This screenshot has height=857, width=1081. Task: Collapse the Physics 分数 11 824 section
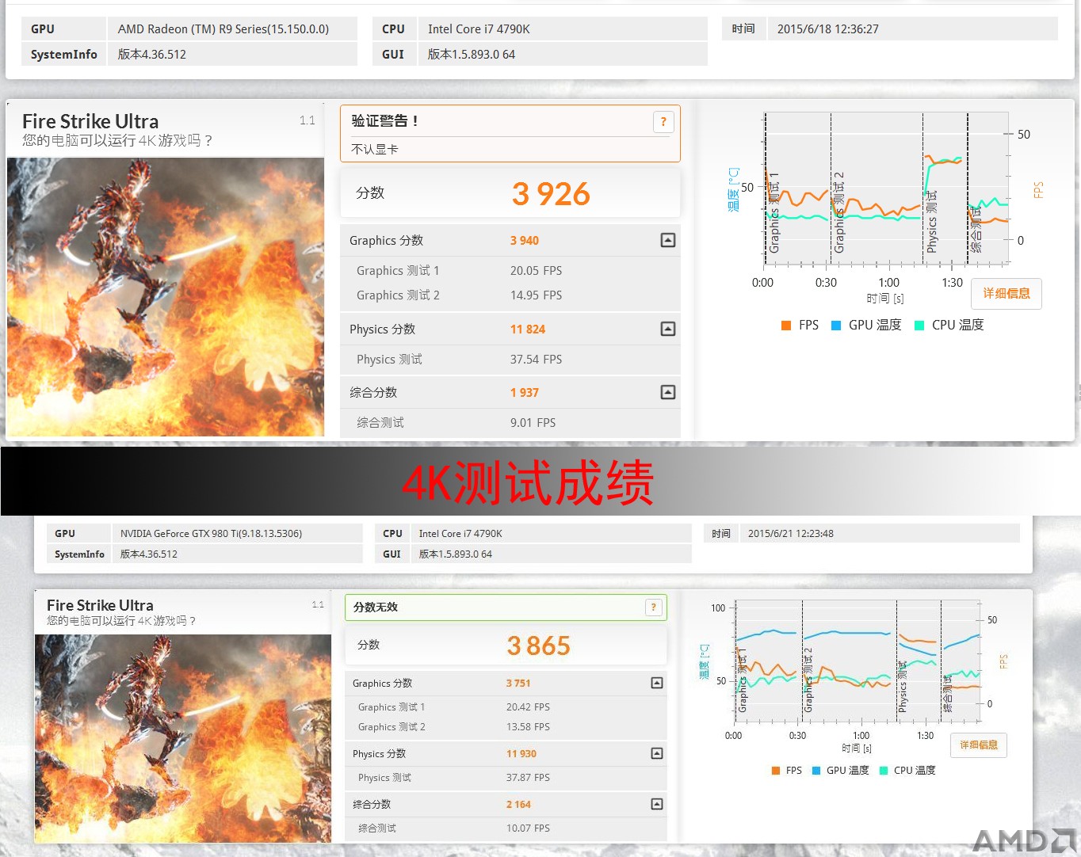tap(668, 329)
